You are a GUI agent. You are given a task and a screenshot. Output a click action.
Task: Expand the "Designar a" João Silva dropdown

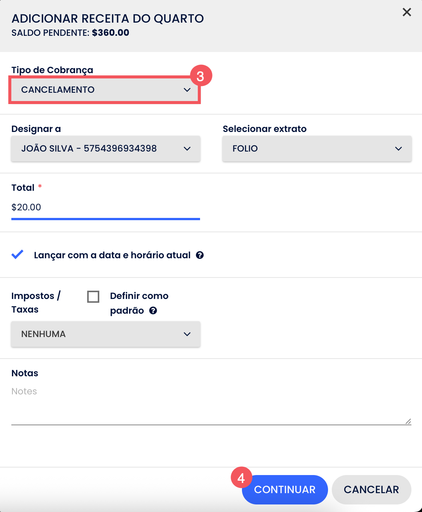pos(106,149)
